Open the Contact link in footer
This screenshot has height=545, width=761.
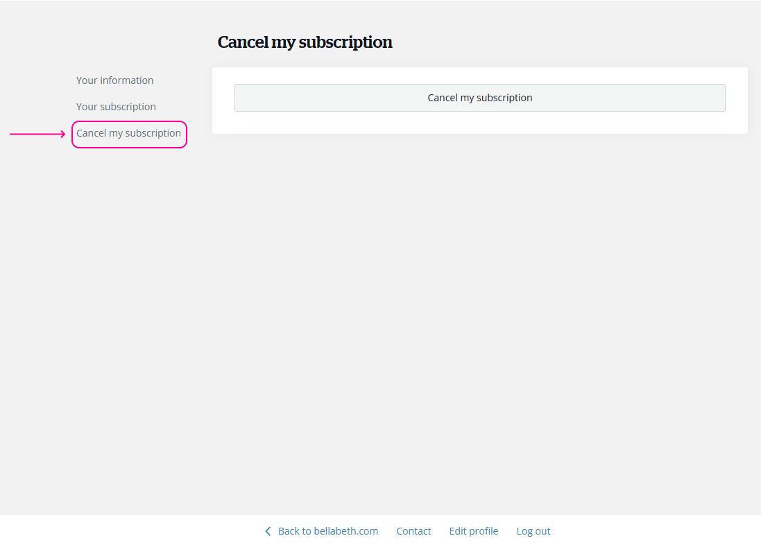[x=413, y=531]
